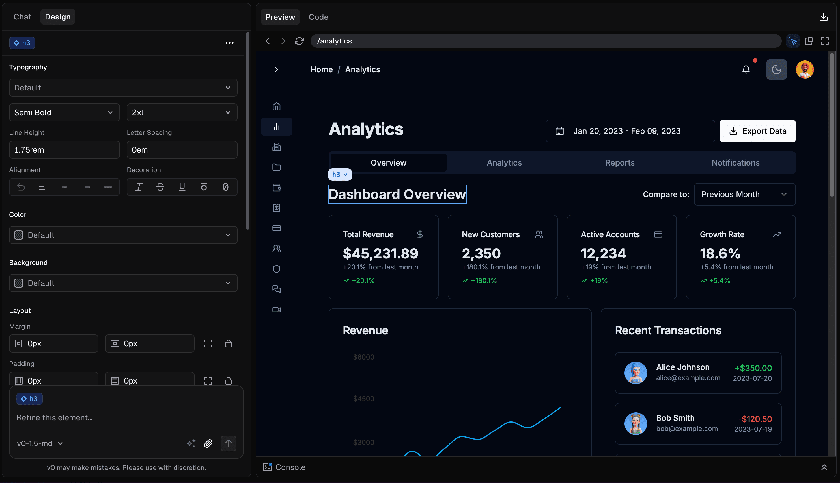This screenshot has height=483, width=840.
Task: Click the Home breadcrumb link
Action: tap(321, 69)
